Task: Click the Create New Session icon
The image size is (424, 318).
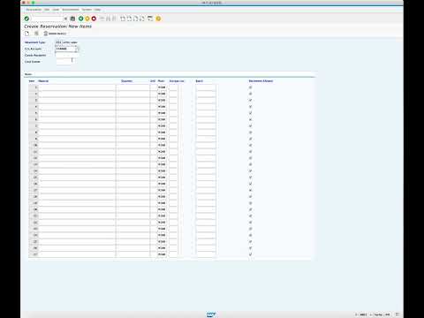Action: pyautogui.click(x=150, y=19)
